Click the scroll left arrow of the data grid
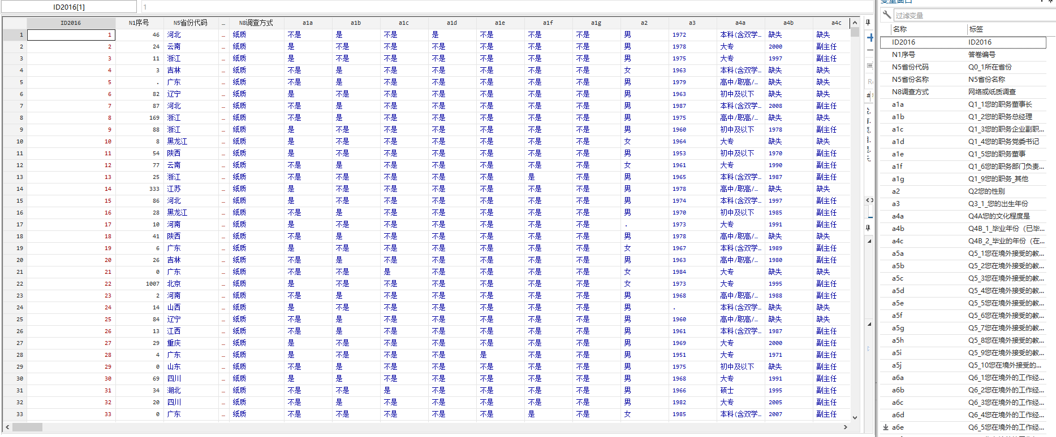Image resolution: width=1056 pixels, height=437 pixels. coord(7,427)
